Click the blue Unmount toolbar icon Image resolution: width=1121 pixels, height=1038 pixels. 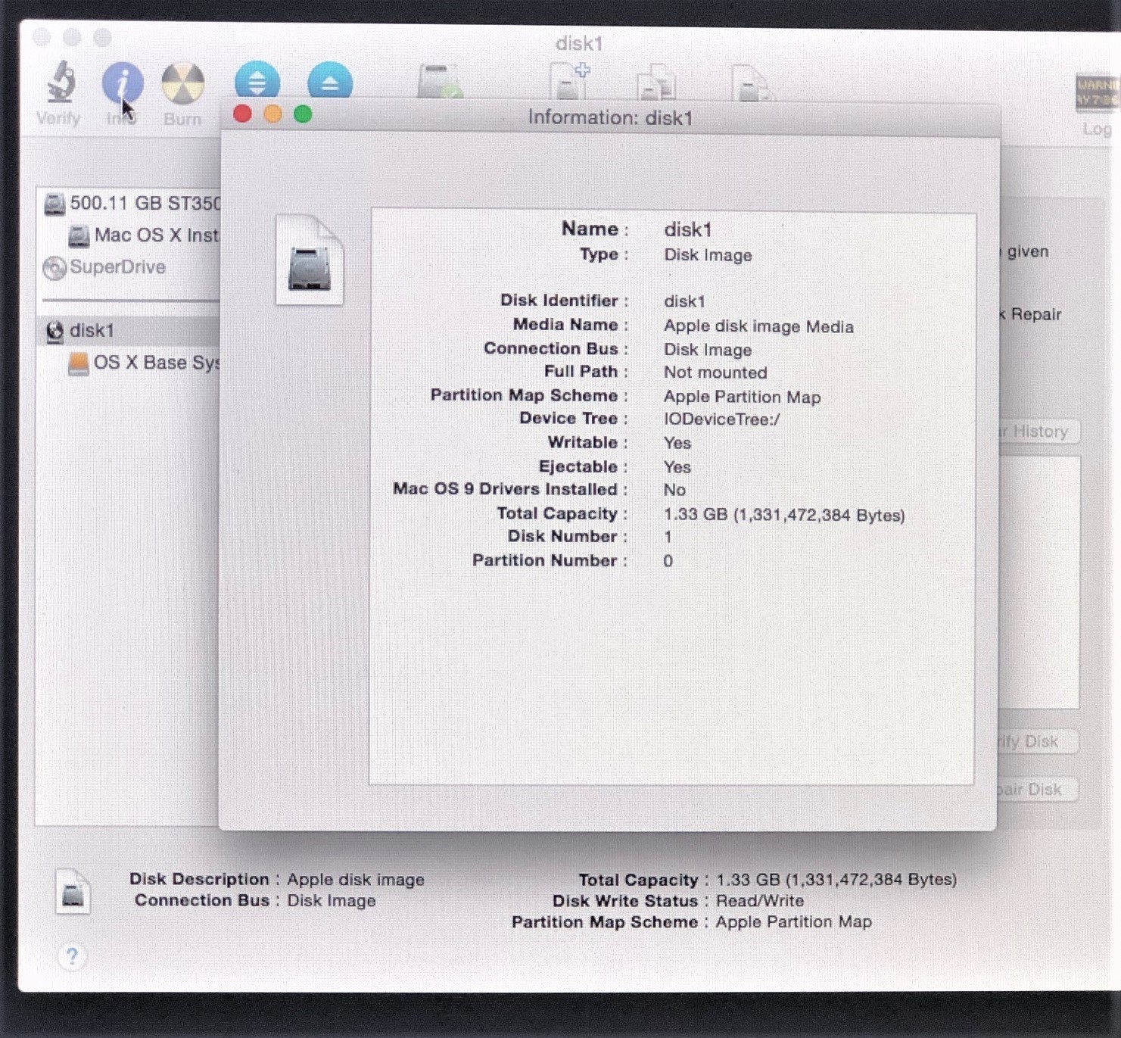(257, 79)
